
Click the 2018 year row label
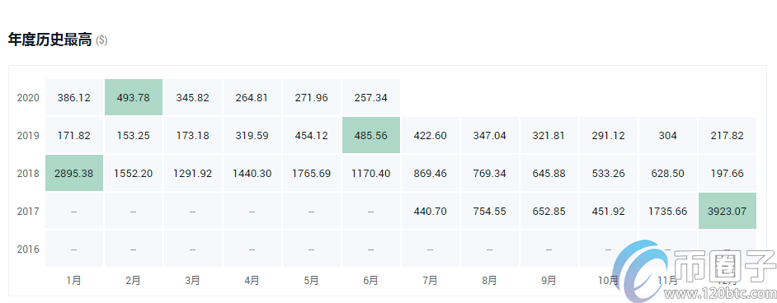[x=28, y=174]
